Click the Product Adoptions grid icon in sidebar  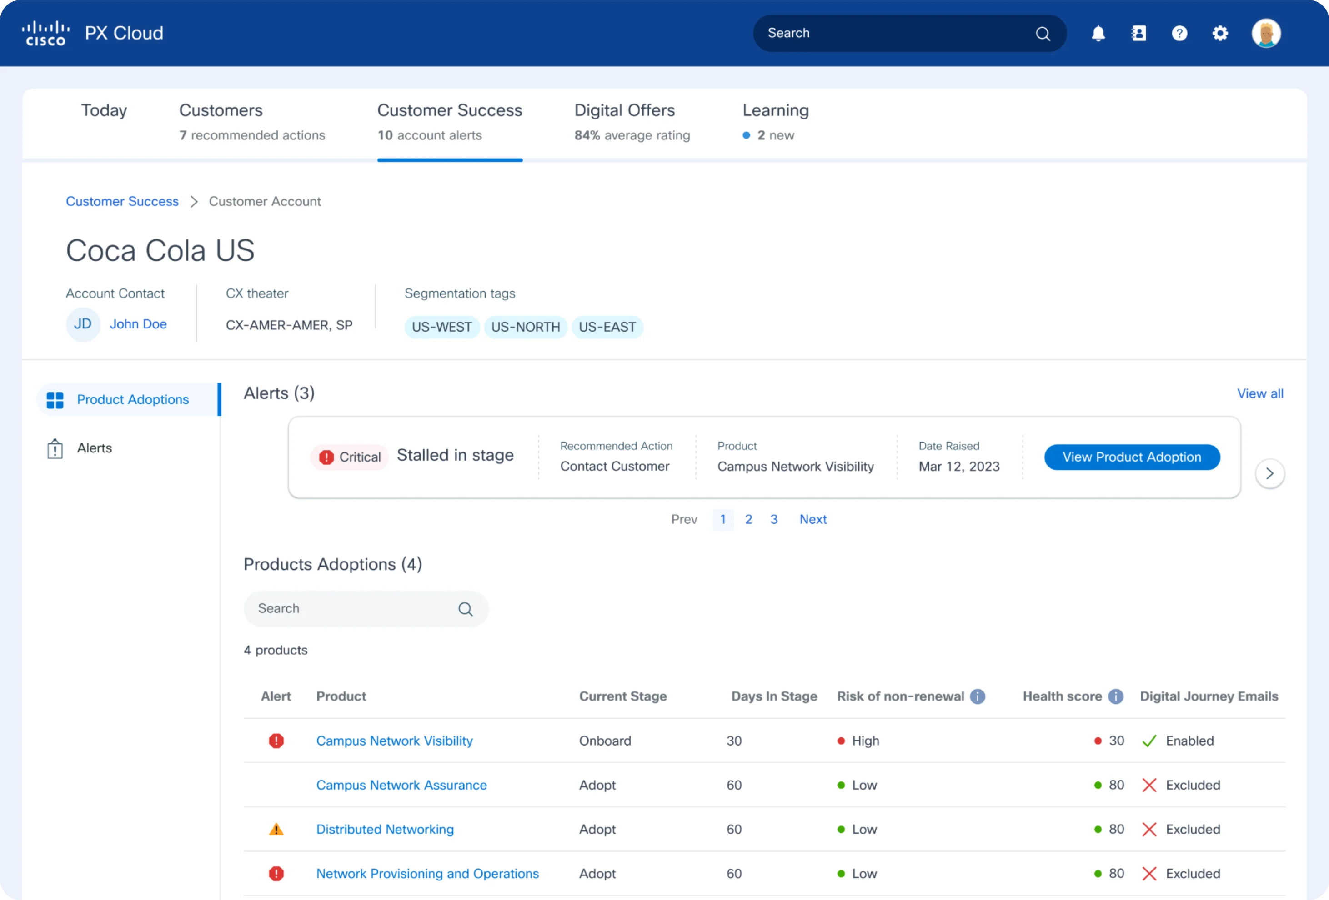55,400
